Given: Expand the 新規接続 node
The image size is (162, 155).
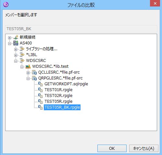Looking at the screenshot, I should pyautogui.click(x=9, y=38).
